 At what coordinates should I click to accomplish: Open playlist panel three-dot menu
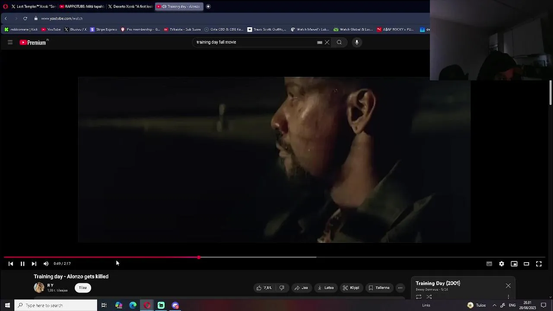pyautogui.click(x=508, y=297)
